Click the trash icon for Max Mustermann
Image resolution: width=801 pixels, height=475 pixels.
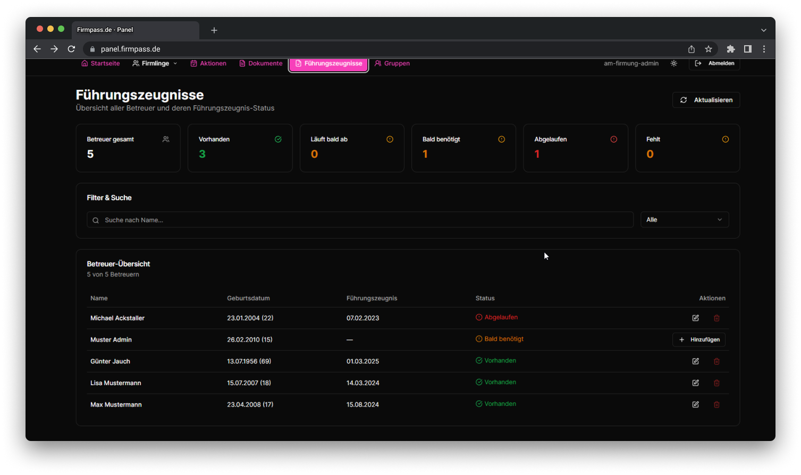pyautogui.click(x=716, y=404)
